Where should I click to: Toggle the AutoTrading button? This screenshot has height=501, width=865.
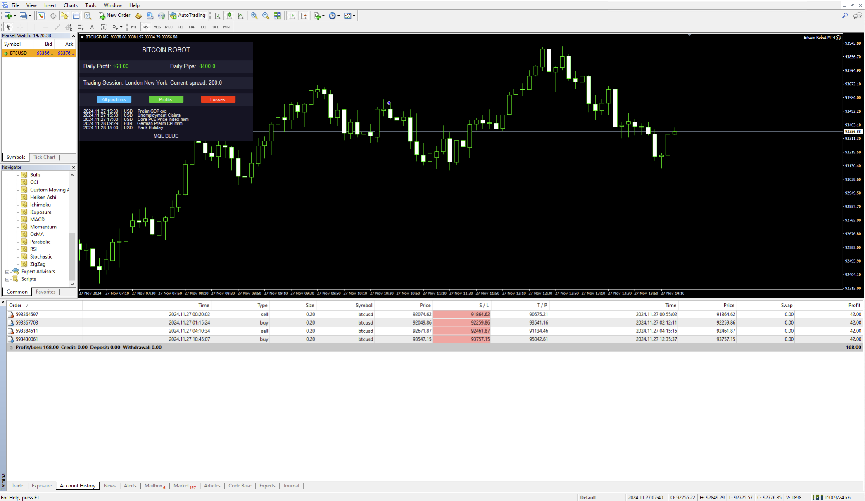point(188,16)
